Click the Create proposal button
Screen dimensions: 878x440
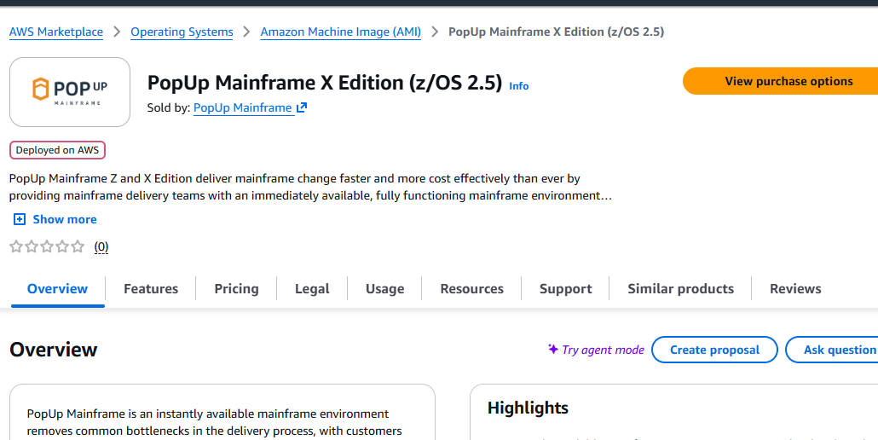coord(714,350)
